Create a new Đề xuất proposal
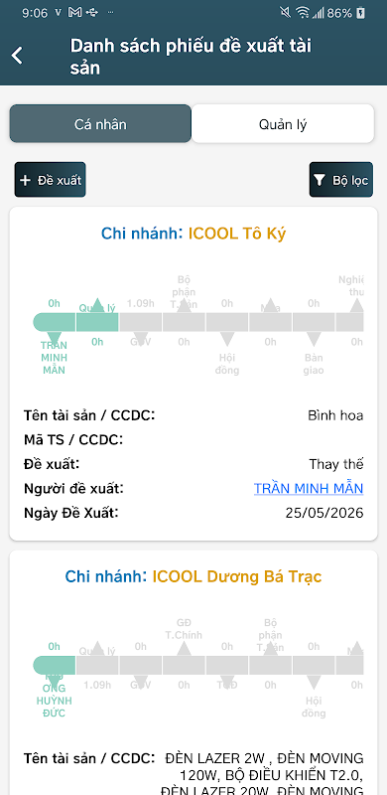This screenshot has height=795, width=387. [x=51, y=180]
